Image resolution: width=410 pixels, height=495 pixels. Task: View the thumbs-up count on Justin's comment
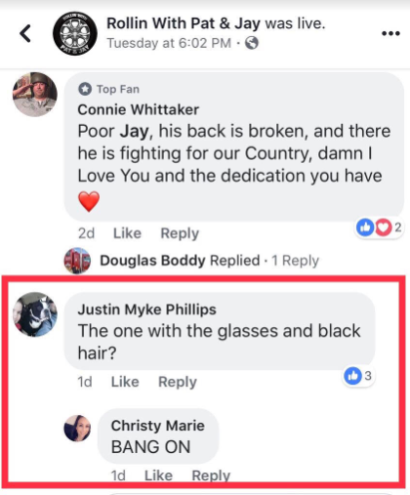[358, 376]
